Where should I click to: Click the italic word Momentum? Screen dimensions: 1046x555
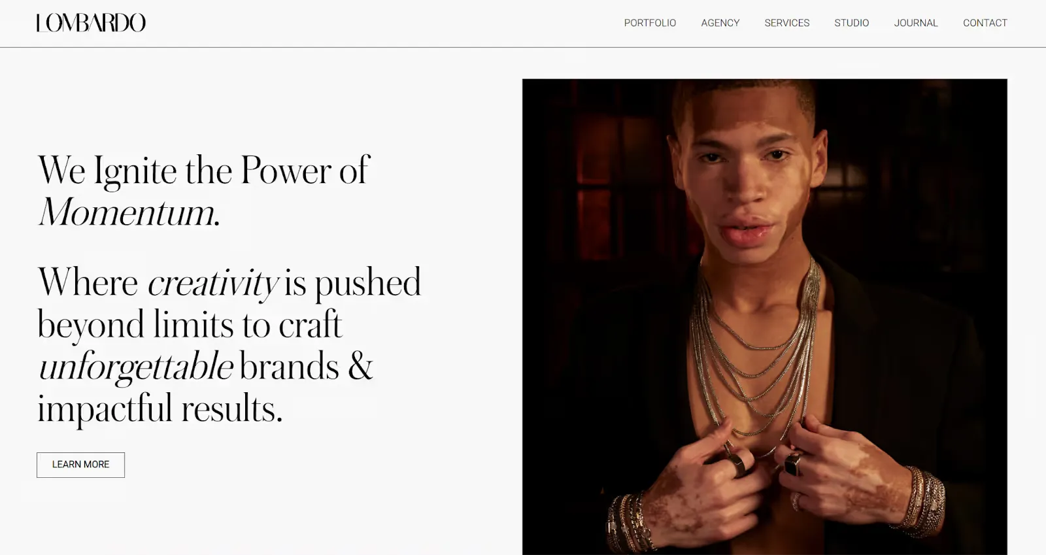pyautogui.click(x=129, y=212)
